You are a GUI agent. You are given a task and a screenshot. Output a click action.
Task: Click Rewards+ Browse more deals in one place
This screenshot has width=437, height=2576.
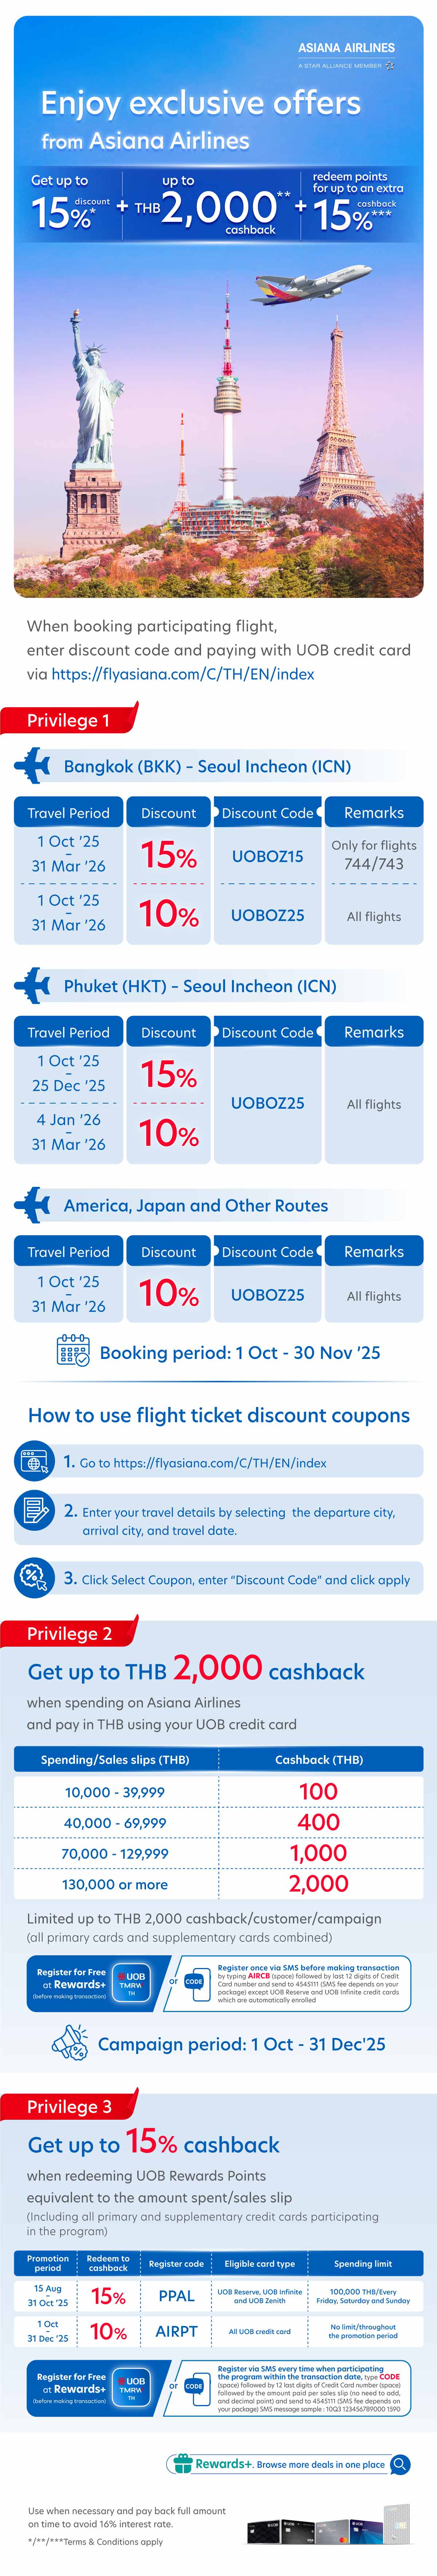(x=289, y=2464)
